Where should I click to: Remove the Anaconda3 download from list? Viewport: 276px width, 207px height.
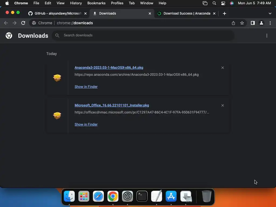click(x=222, y=68)
